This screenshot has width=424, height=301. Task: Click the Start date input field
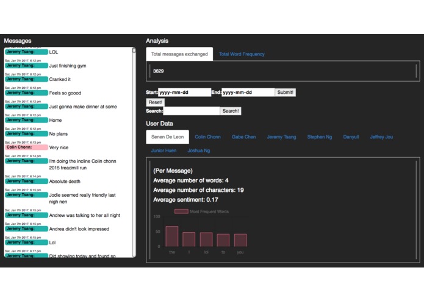pos(184,93)
